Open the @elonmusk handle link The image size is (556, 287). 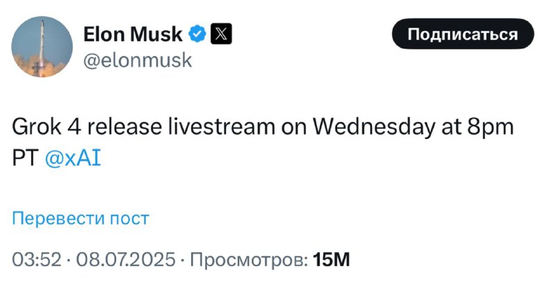pyautogui.click(x=138, y=60)
